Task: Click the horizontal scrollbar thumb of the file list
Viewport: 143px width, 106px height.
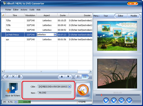Action: pyautogui.click(x=41, y=72)
